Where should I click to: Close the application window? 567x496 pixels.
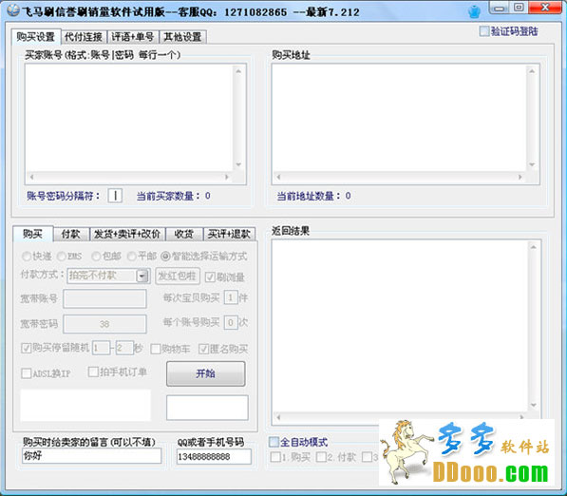(546, 8)
